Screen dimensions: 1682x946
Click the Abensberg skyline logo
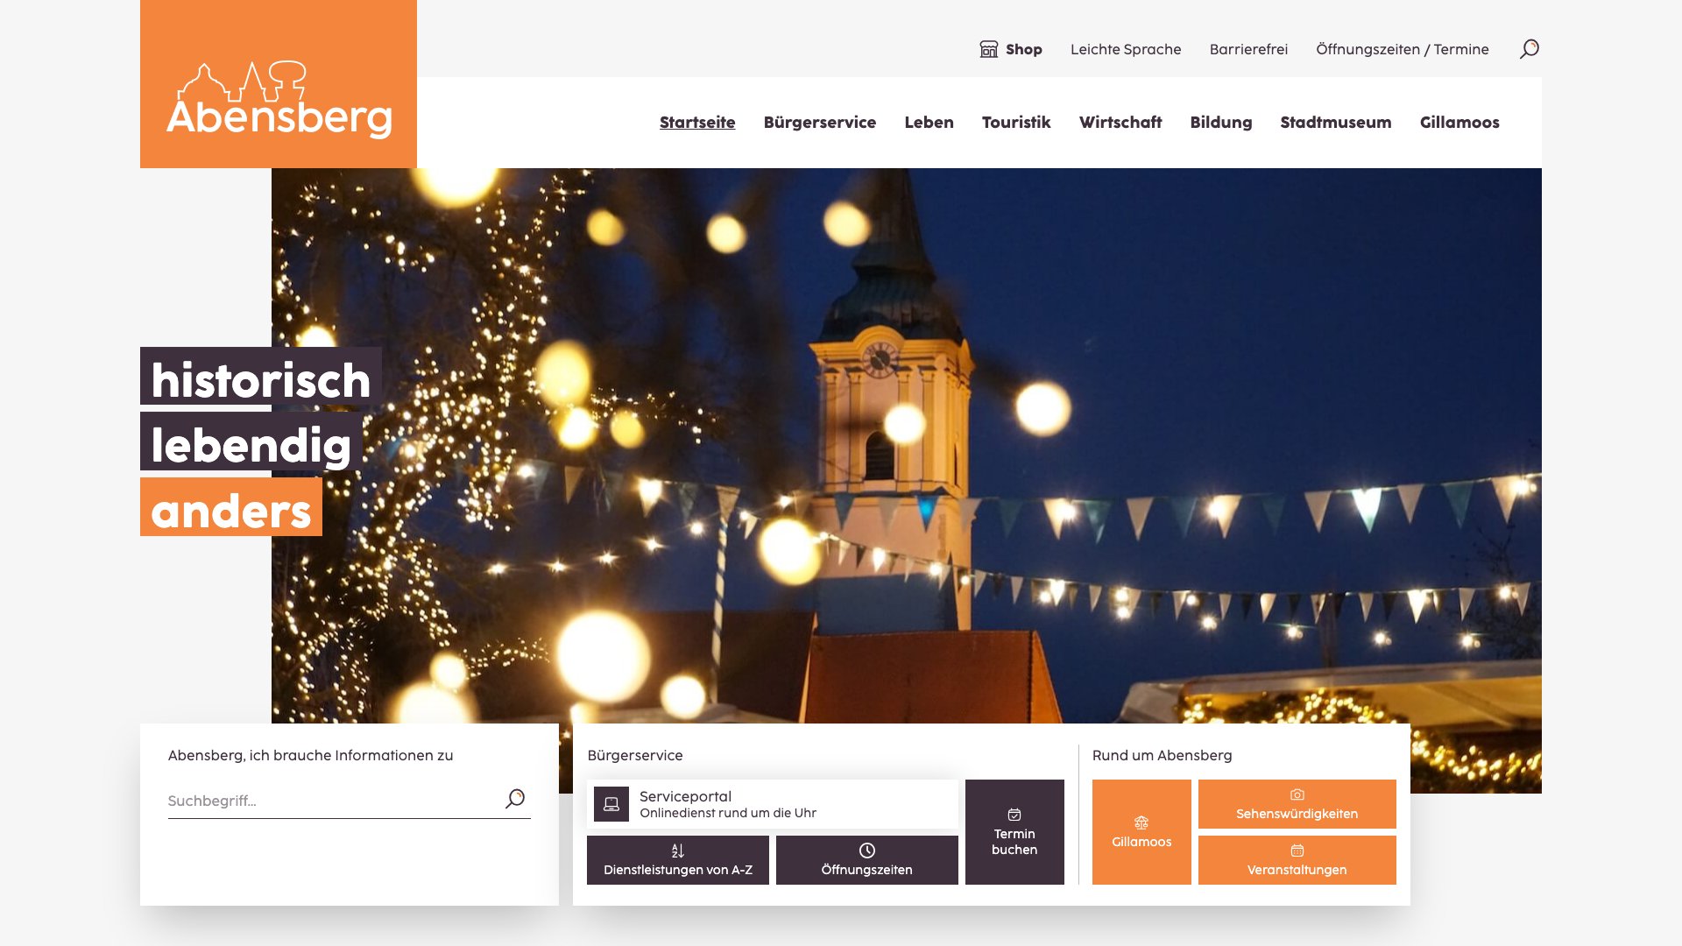243,83
